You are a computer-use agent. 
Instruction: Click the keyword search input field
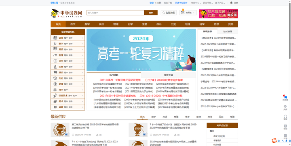[116, 13]
